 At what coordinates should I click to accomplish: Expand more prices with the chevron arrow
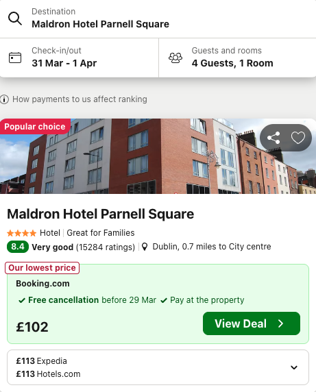[294, 367]
